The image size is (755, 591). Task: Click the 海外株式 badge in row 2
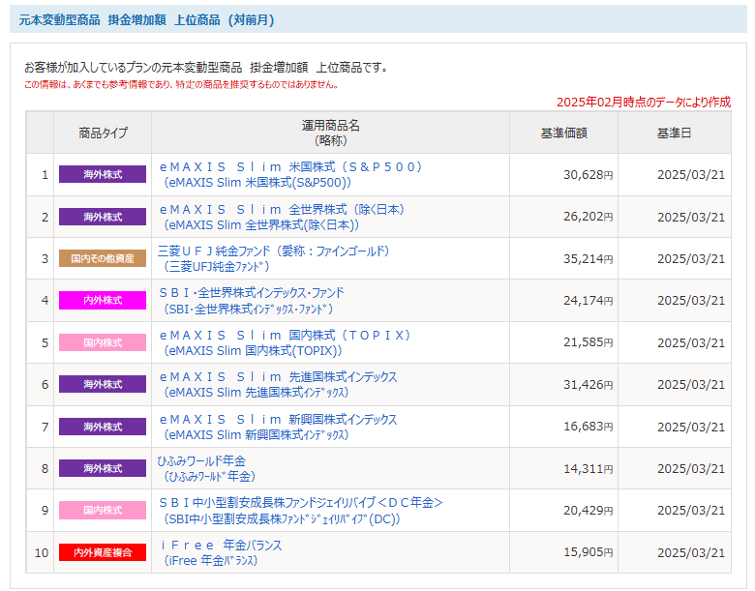coord(103,217)
